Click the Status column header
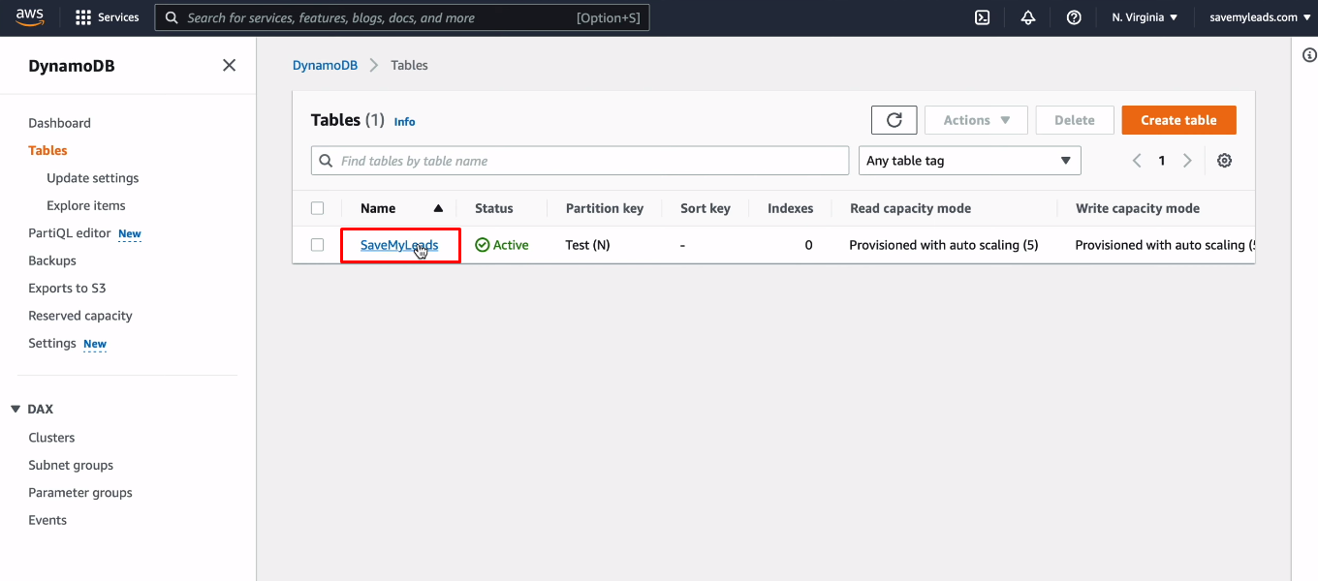The image size is (1318, 581). tap(494, 208)
